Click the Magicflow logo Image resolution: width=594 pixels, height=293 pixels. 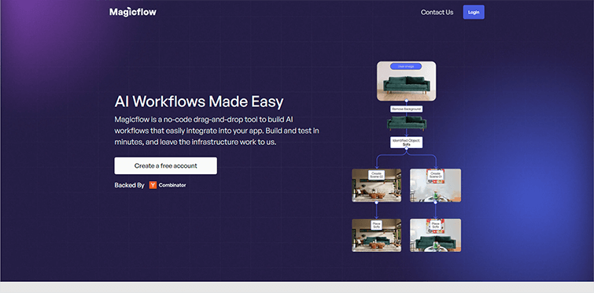133,12
